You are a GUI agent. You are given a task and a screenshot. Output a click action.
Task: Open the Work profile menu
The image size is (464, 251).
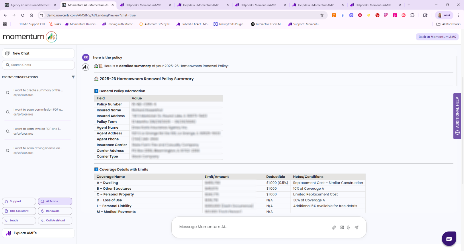[x=444, y=15]
